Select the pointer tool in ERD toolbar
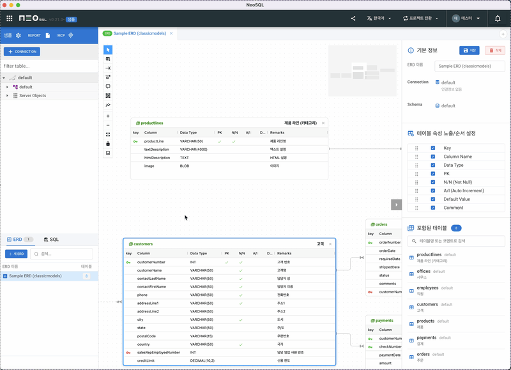The image size is (511, 370). [108, 49]
